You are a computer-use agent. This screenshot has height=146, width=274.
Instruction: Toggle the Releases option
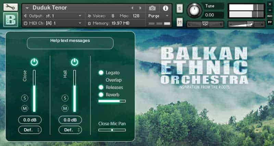tap(101, 87)
